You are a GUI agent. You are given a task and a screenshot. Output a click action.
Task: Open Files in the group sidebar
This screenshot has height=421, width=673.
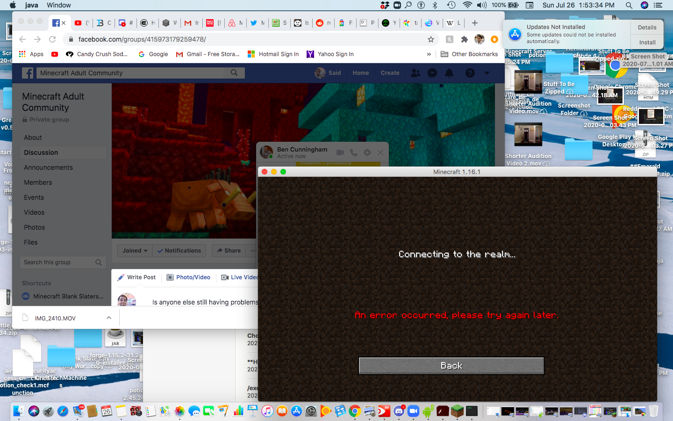coord(30,242)
